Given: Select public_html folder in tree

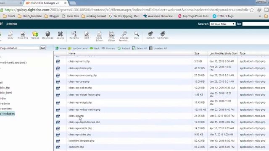Looking at the screenshot, I should pos(6,93).
